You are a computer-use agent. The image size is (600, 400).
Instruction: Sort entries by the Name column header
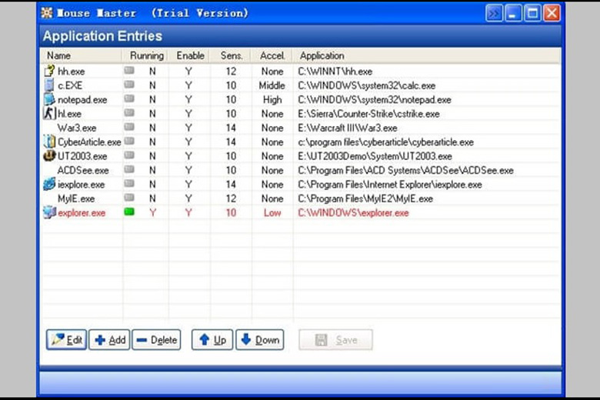[58, 56]
